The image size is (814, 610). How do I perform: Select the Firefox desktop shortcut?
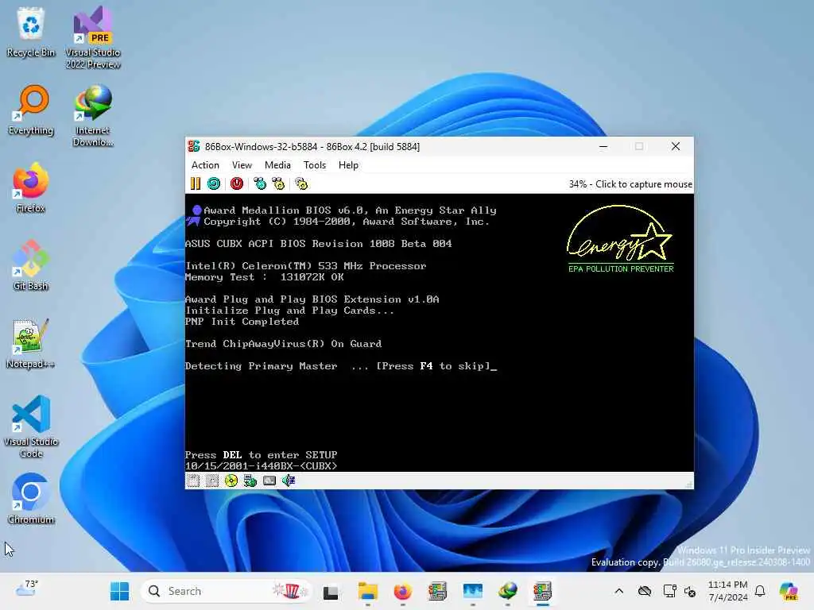31,187
